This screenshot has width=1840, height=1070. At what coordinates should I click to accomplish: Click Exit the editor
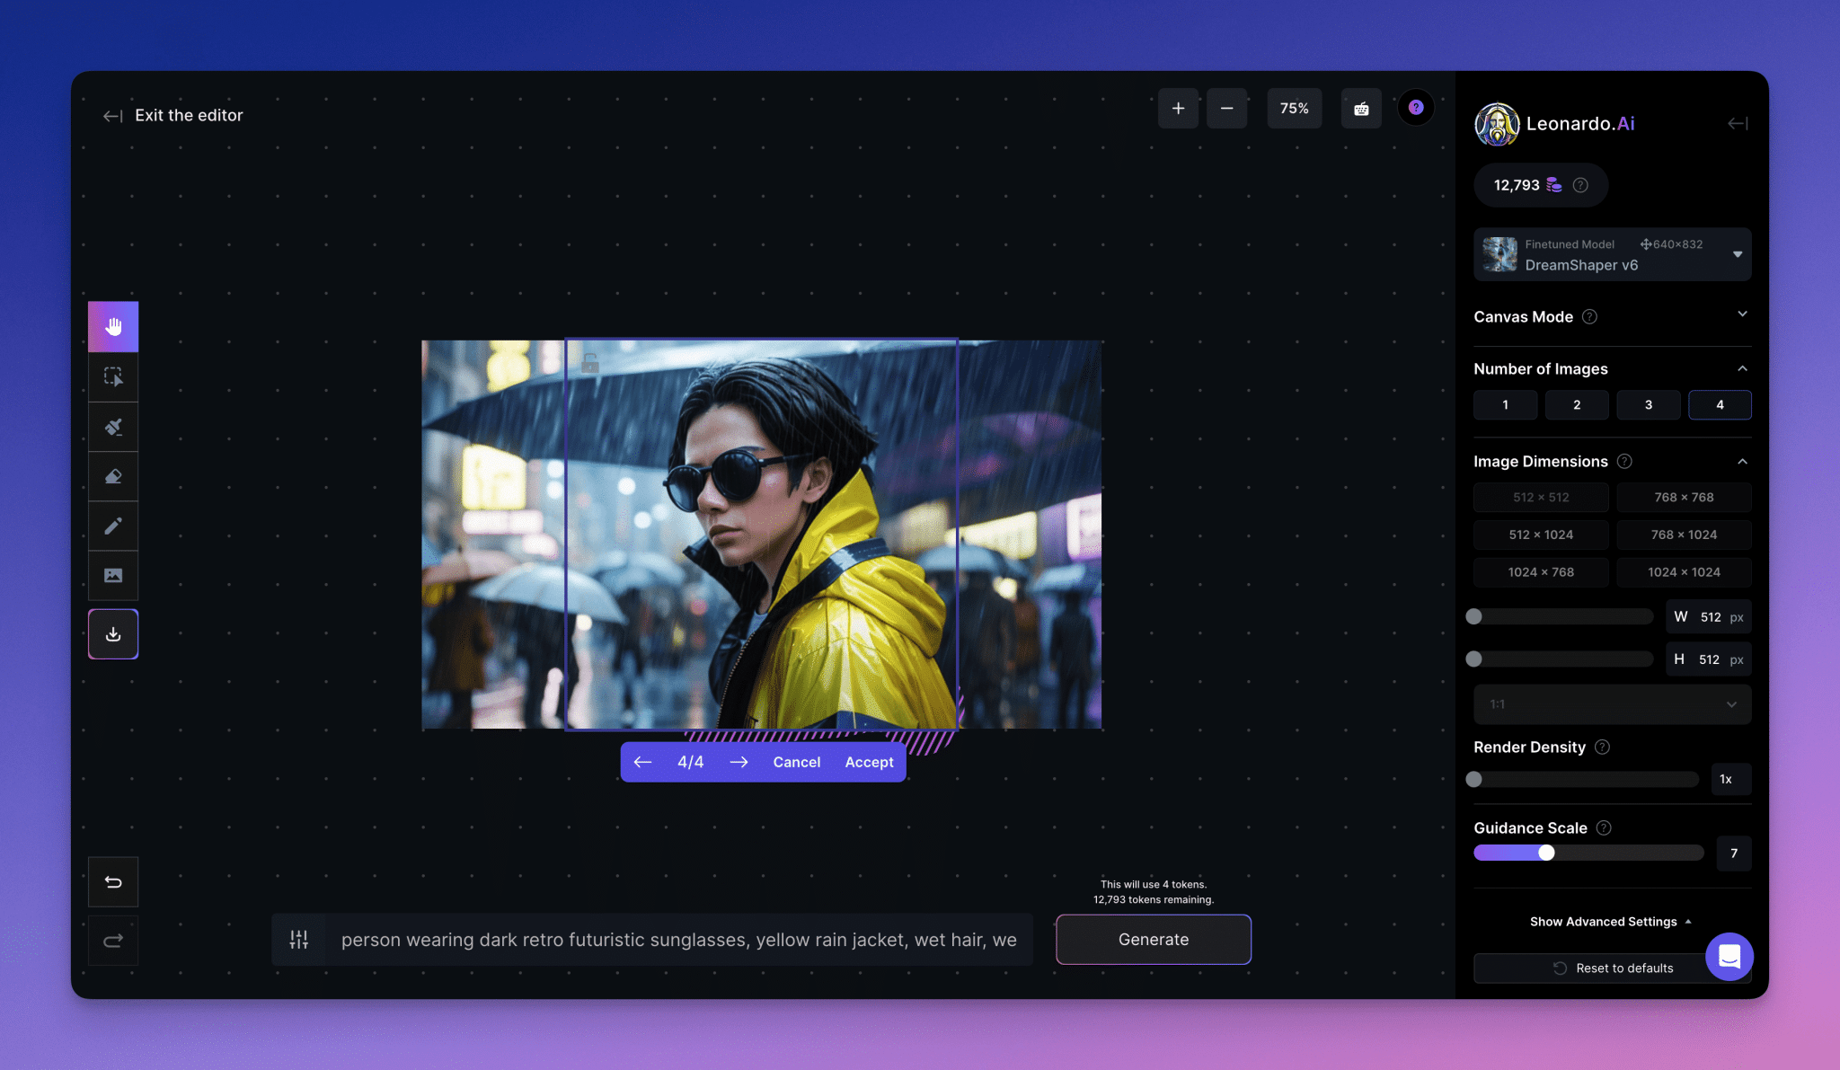pyautogui.click(x=173, y=115)
